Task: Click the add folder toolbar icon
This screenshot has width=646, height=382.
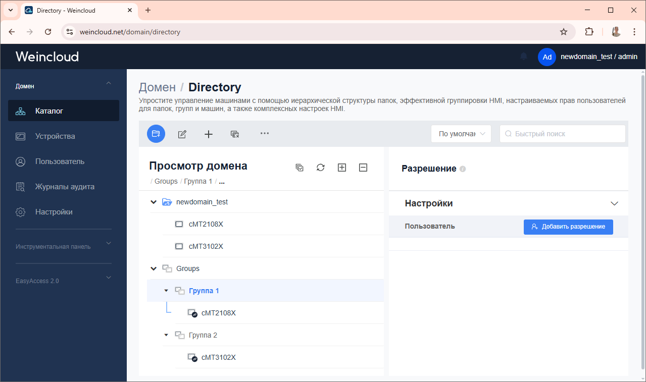Action: (x=156, y=134)
